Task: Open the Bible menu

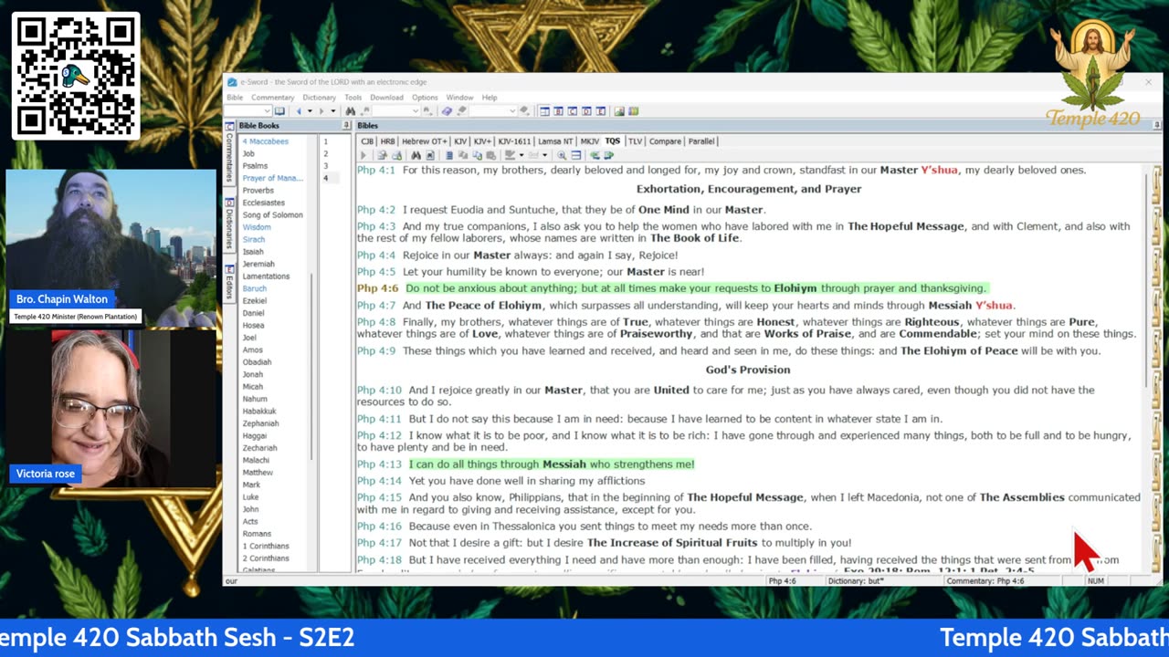Action: pyautogui.click(x=235, y=98)
